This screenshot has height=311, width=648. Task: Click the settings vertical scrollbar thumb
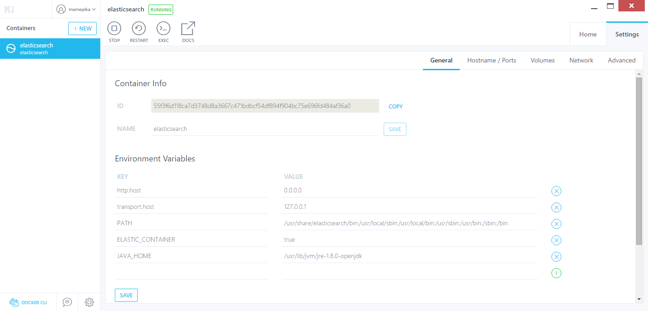coord(639,161)
